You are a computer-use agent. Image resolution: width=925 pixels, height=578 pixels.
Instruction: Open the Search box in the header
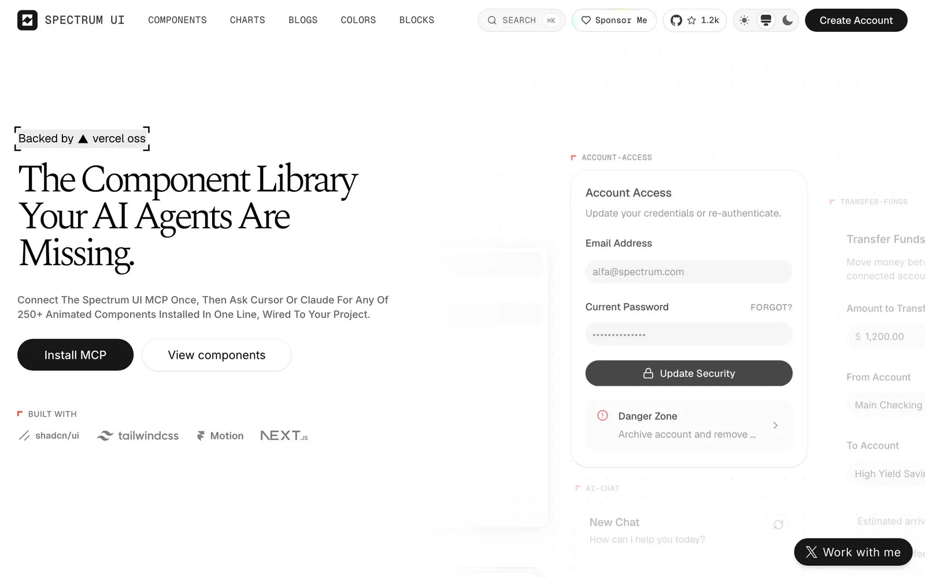[521, 20]
